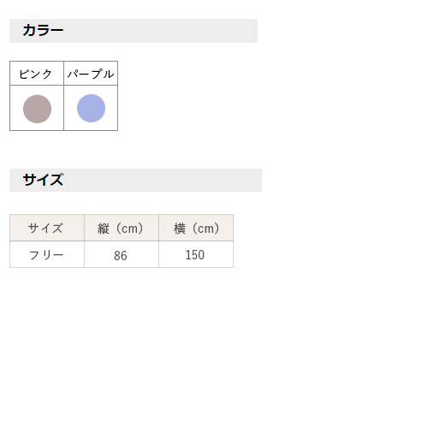Click the 横（cm） column header
The height and width of the screenshot is (428, 428).
point(196,228)
